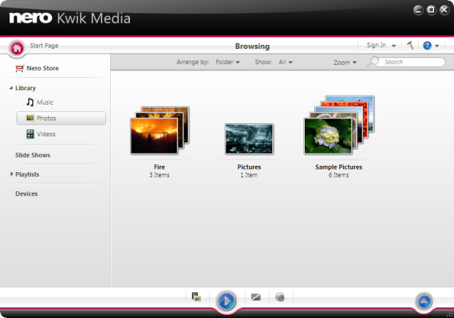Go to the Start Page label
Image resolution: width=454 pixels, height=318 pixels.
[x=44, y=45]
